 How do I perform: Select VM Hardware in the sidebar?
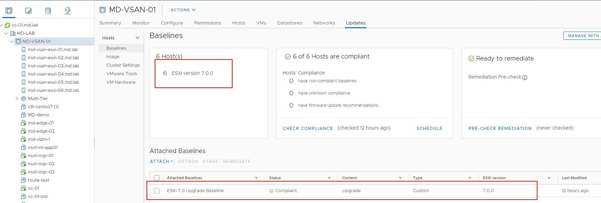tap(121, 82)
